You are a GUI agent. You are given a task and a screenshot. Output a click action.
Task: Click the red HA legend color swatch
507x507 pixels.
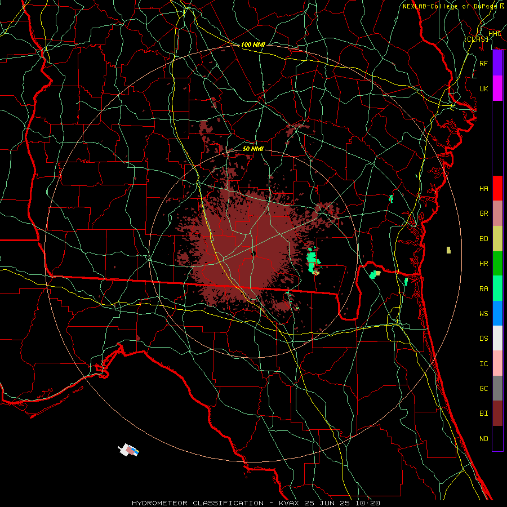[x=497, y=188]
